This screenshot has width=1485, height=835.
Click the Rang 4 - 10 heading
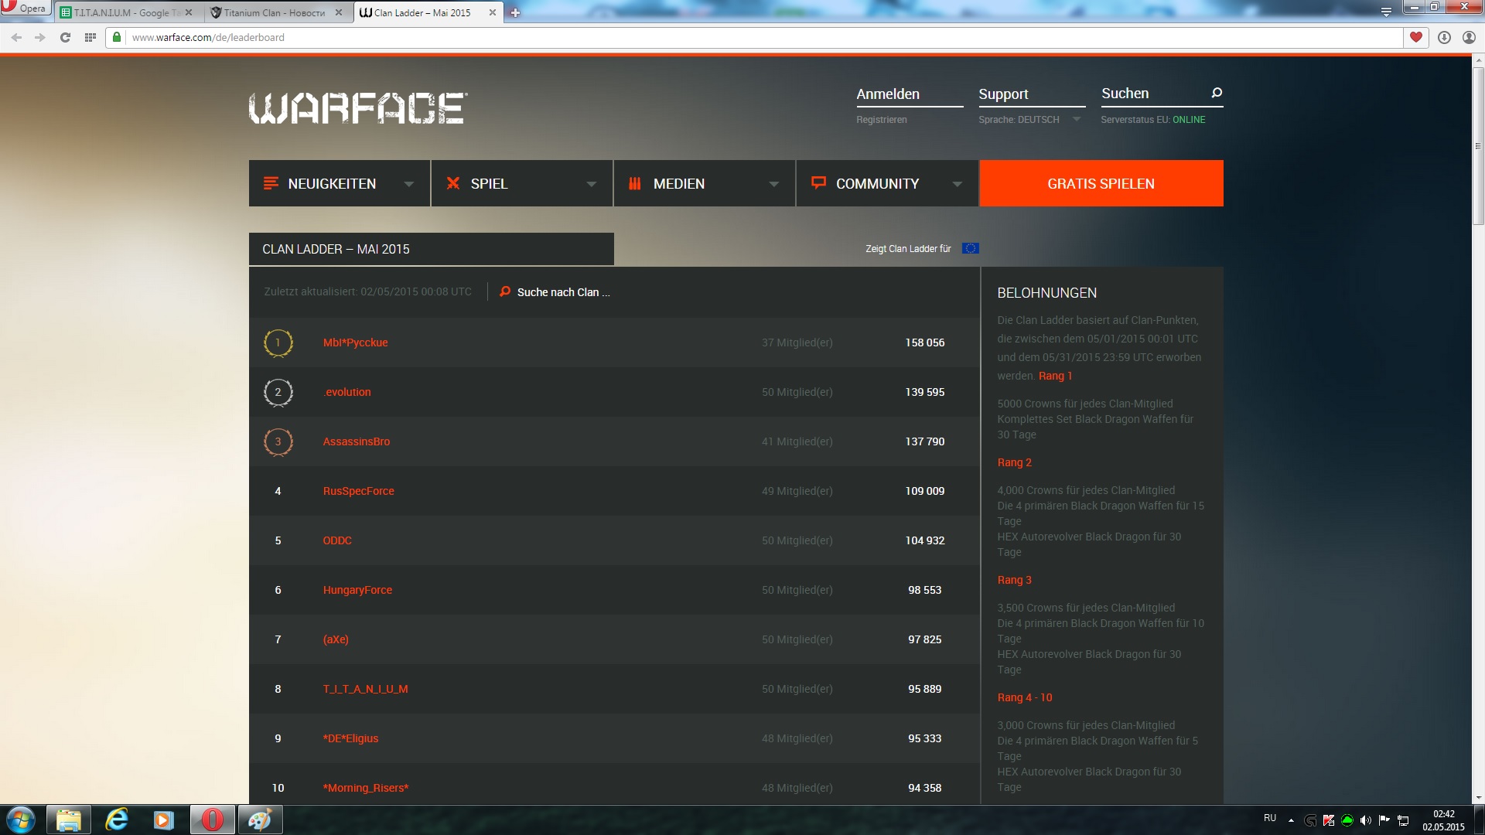pos(1025,697)
